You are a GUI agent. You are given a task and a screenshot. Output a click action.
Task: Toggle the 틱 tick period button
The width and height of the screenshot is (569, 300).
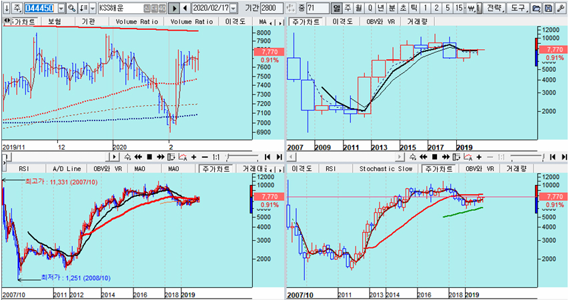(414, 8)
